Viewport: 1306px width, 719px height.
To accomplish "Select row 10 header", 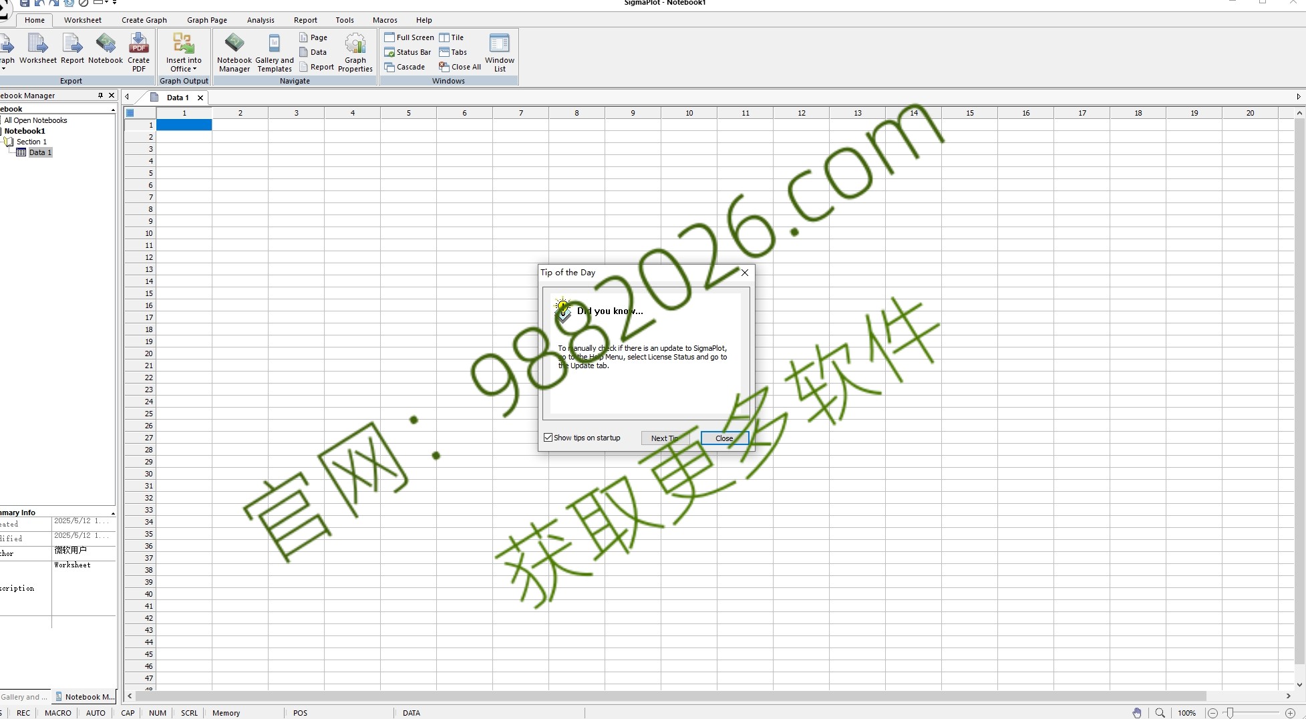I will 140,233.
